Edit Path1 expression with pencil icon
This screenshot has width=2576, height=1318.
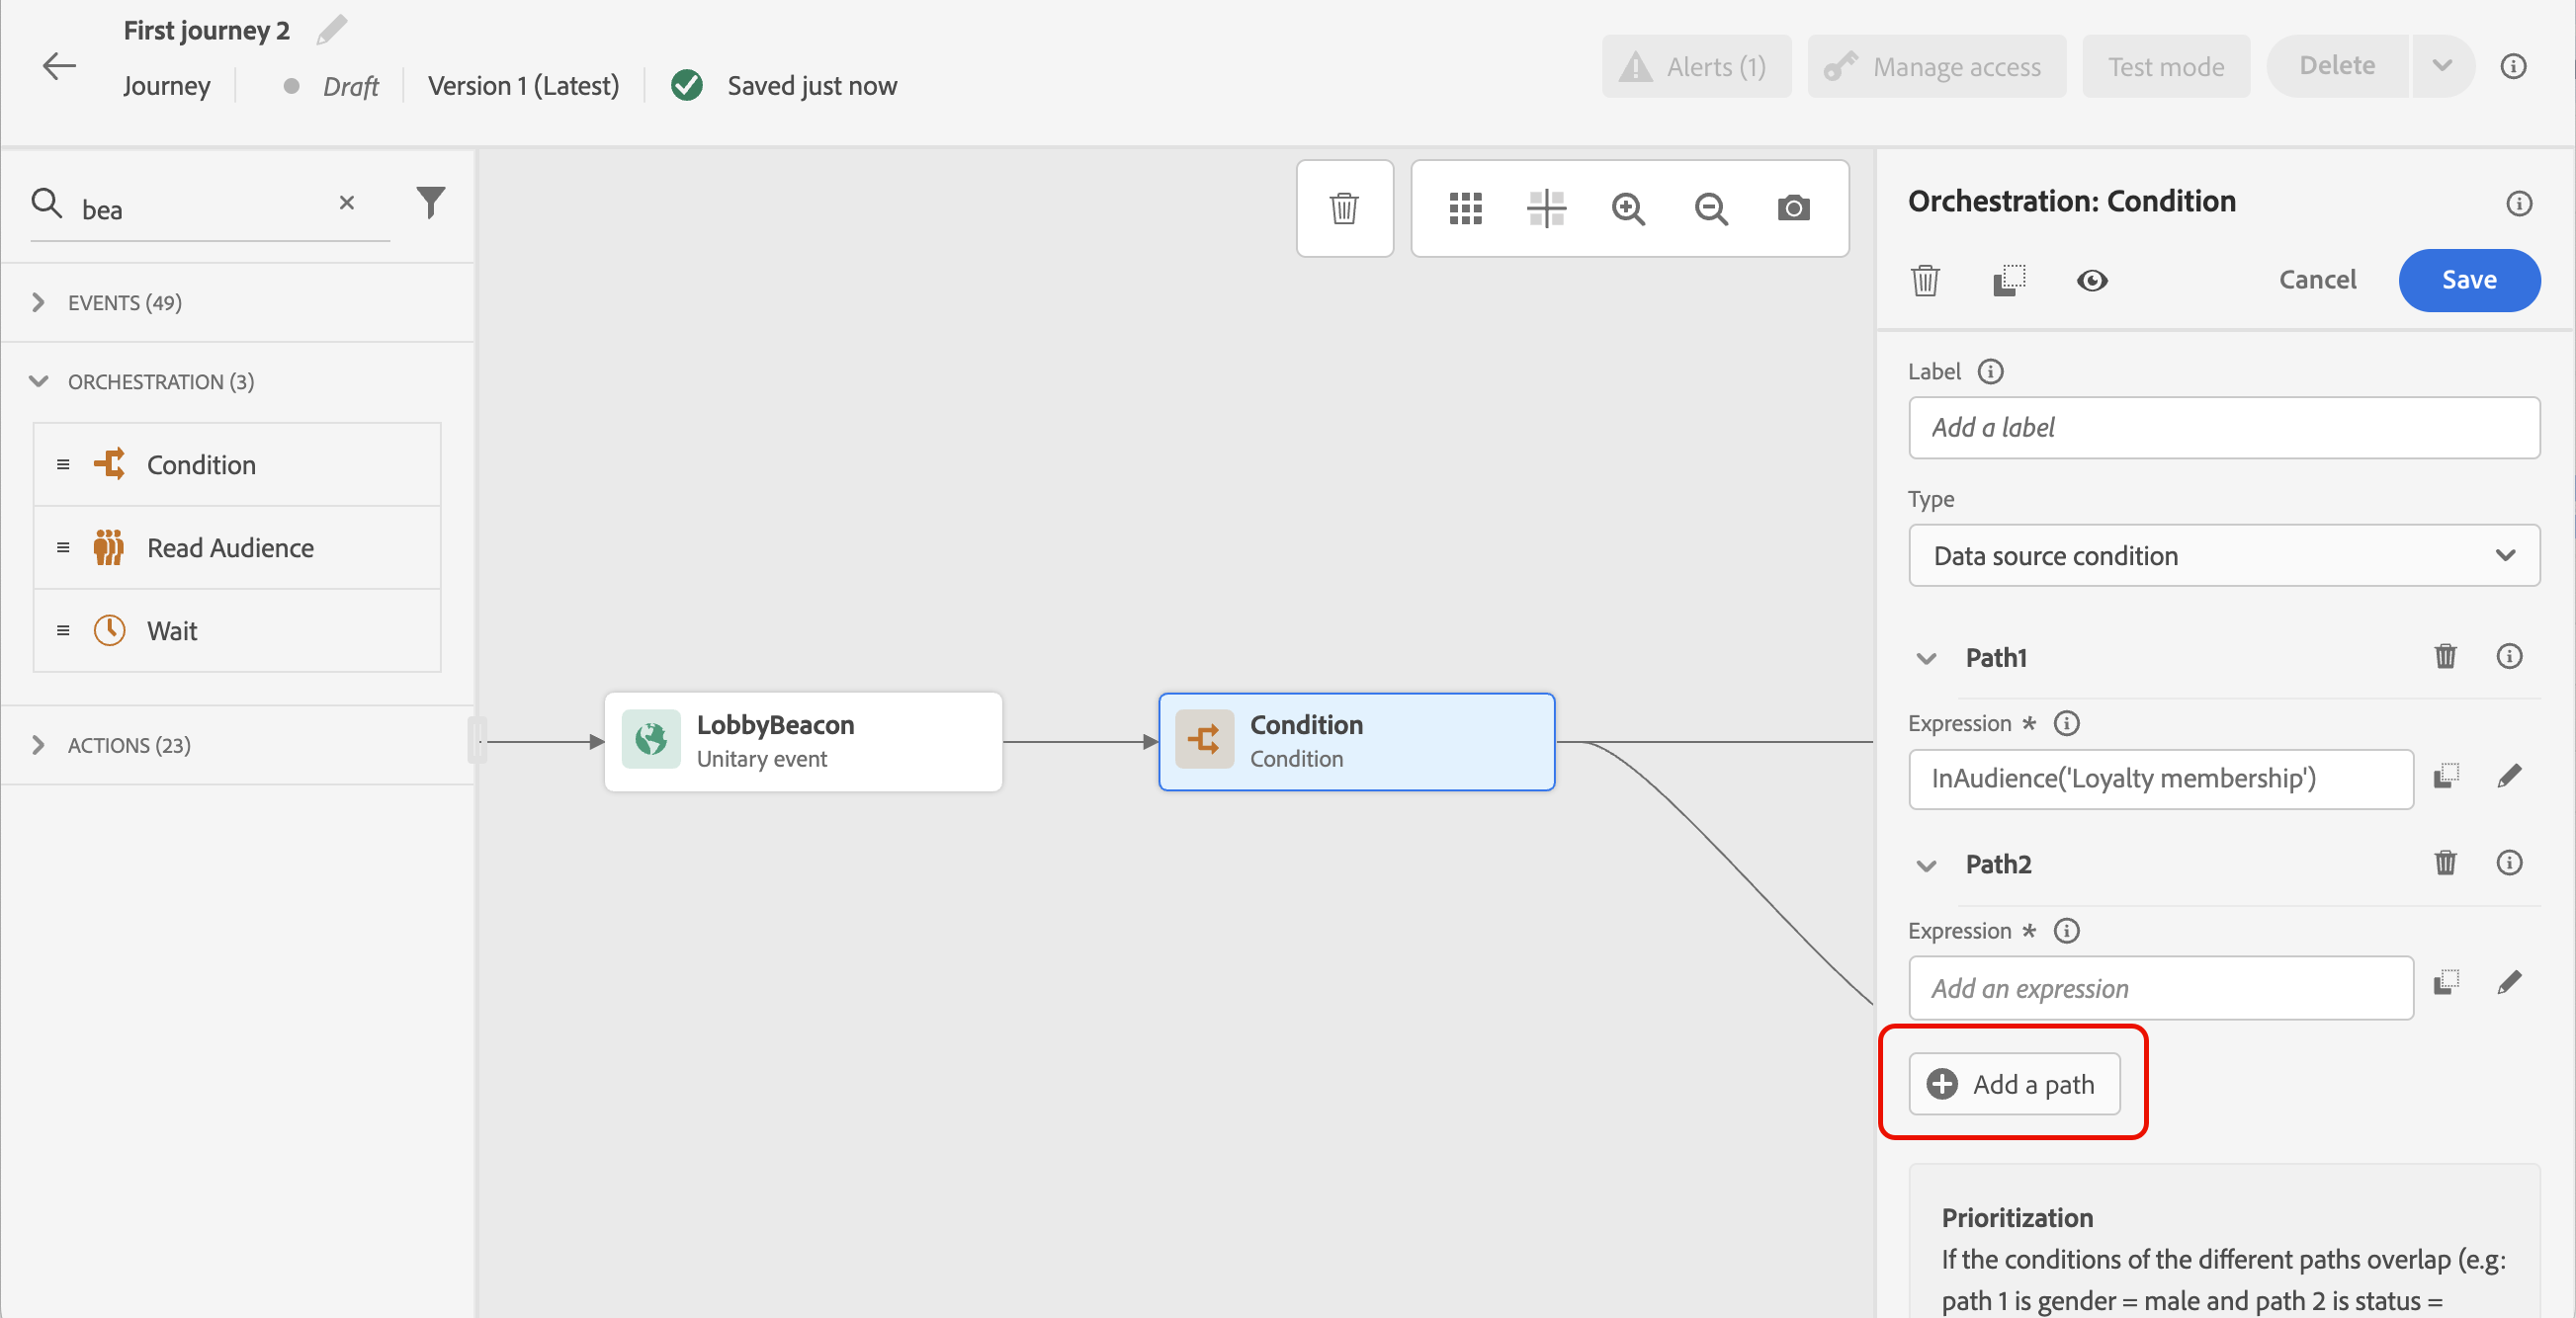click(x=2509, y=777)
